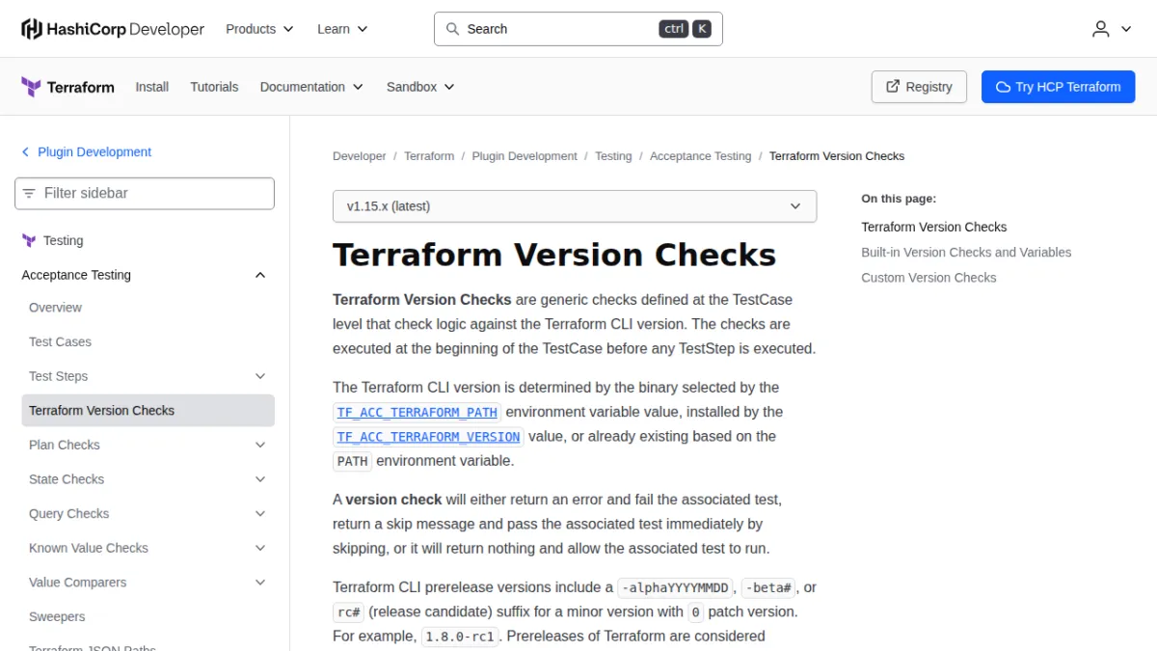Click the search magnifier icon

point(452,29)
